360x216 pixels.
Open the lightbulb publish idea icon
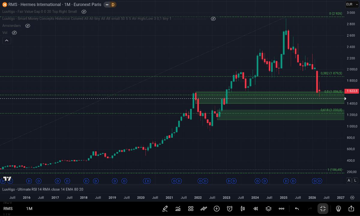point(338,208)
